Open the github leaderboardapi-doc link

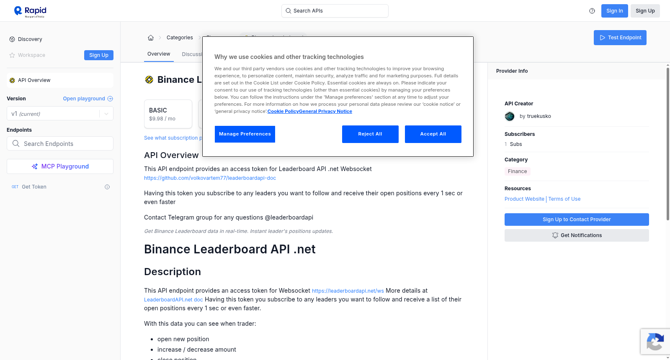click(x=210, y=178)
